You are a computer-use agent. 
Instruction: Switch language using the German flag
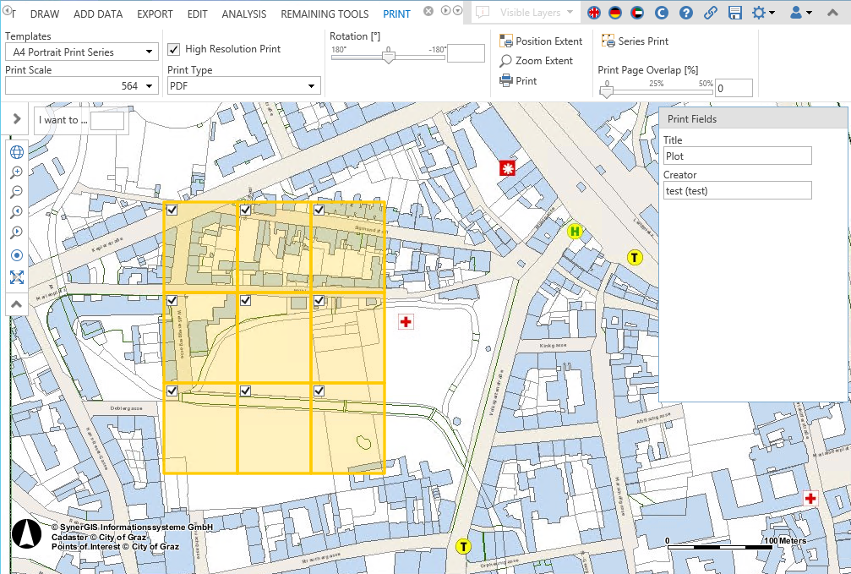click(x=616, y=13)
